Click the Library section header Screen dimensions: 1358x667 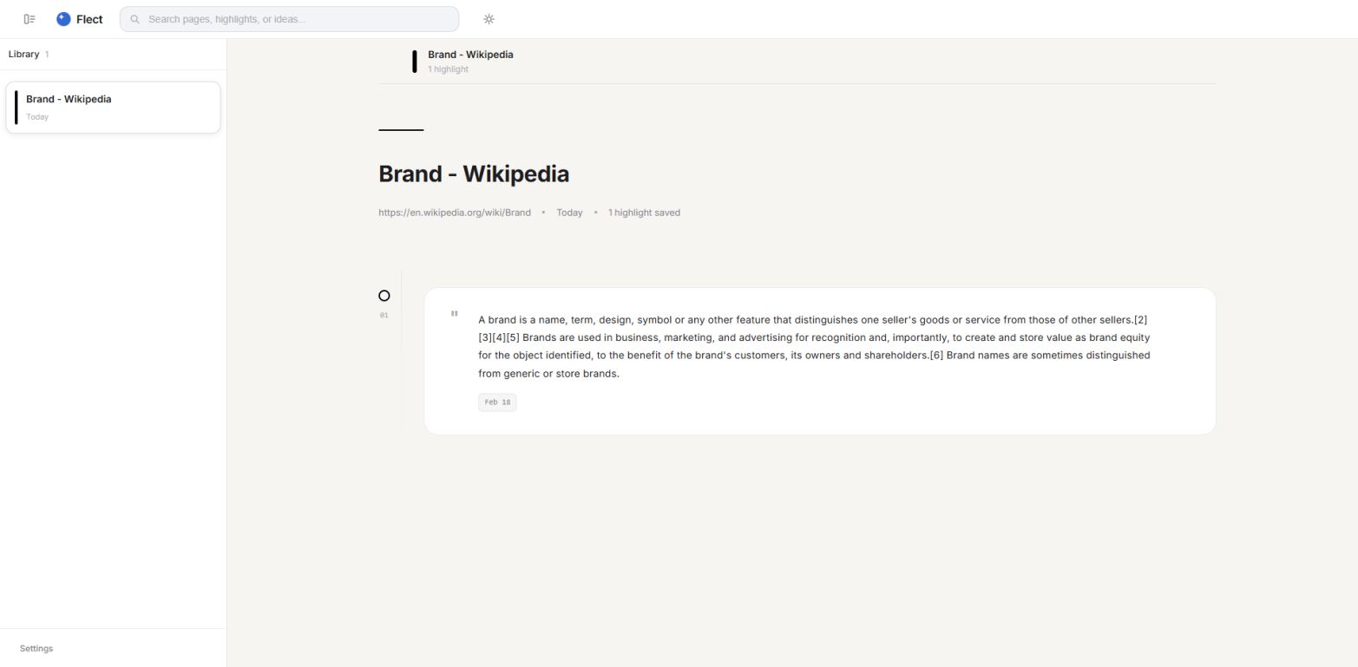pyautogui.click(x=24, y=54)
